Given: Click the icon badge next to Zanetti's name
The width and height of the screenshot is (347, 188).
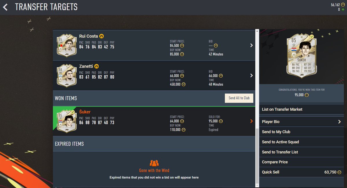Looking at the screenshot, I should [x=97, y=66].
